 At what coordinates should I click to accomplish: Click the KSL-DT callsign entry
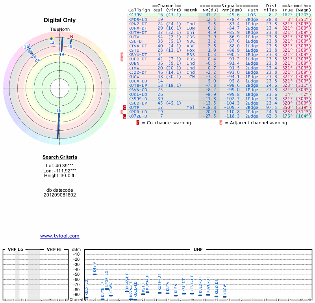(137, 41)
